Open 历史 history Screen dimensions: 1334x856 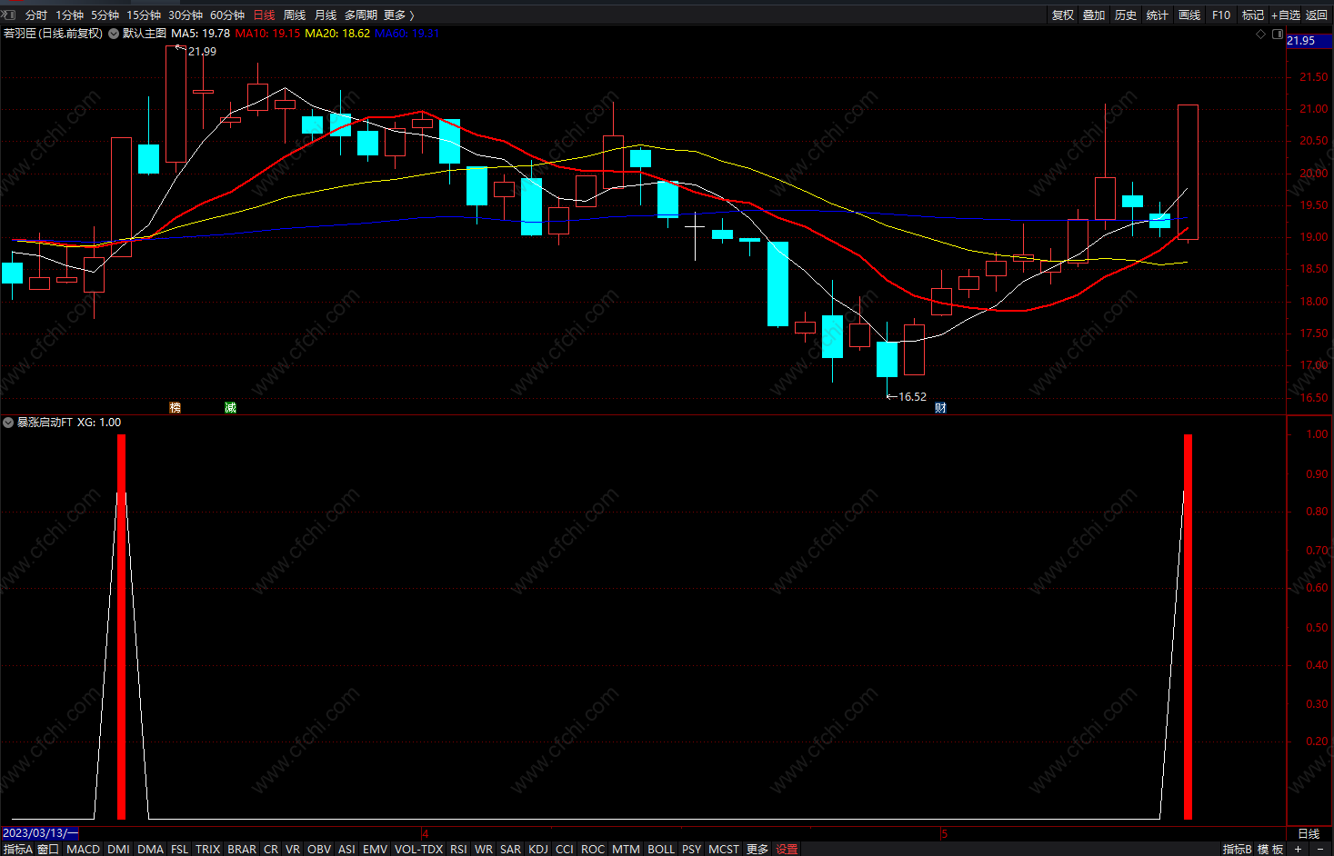(1126, 15)
